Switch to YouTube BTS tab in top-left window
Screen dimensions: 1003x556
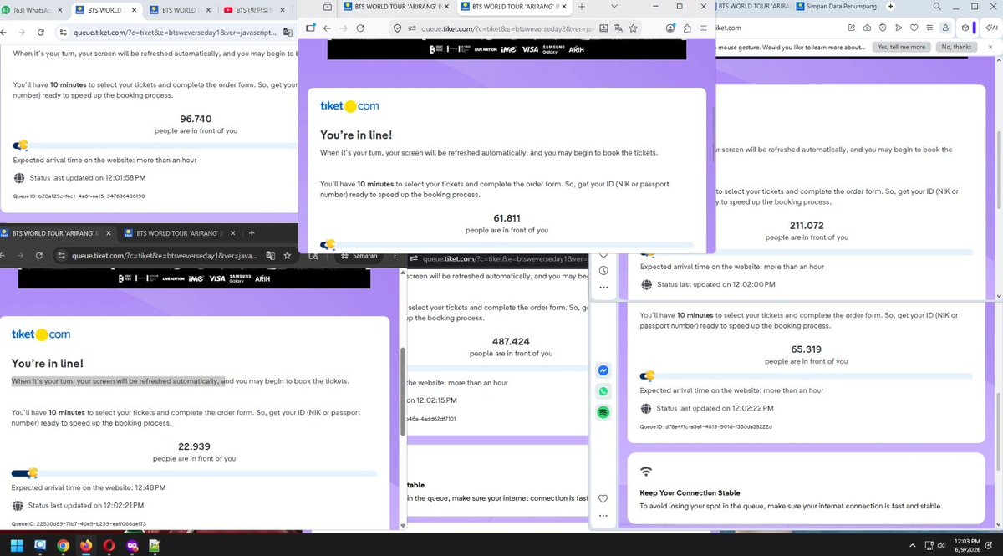pos(255,10)
